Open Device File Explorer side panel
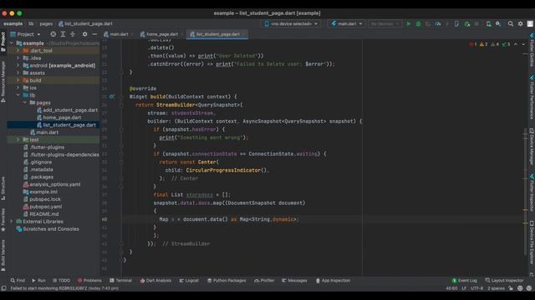The height and width of the screenshot is (300, 535). pos(532,242)
